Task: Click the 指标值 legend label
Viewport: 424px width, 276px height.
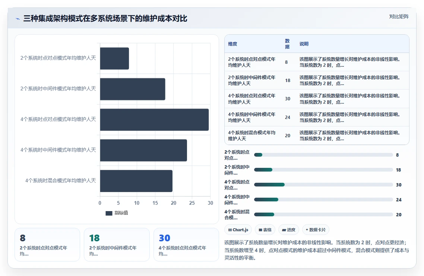Action: click(x=121, y=213)
